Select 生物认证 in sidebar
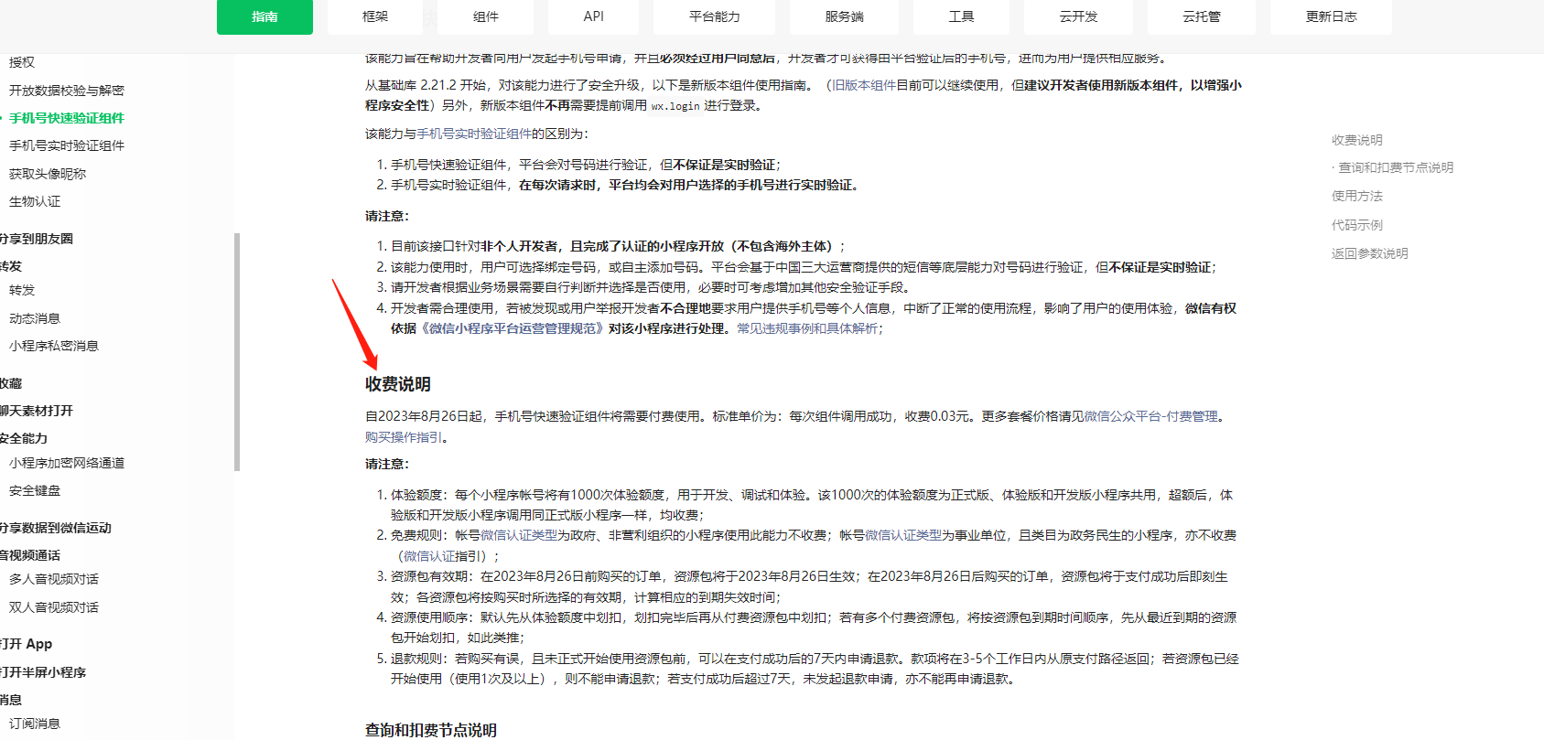This screenshot has height=740, width=1544. tap(35, 201)
